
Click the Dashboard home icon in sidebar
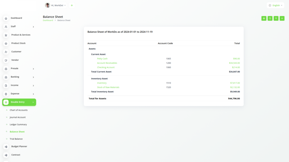click(x=6, y=18)
